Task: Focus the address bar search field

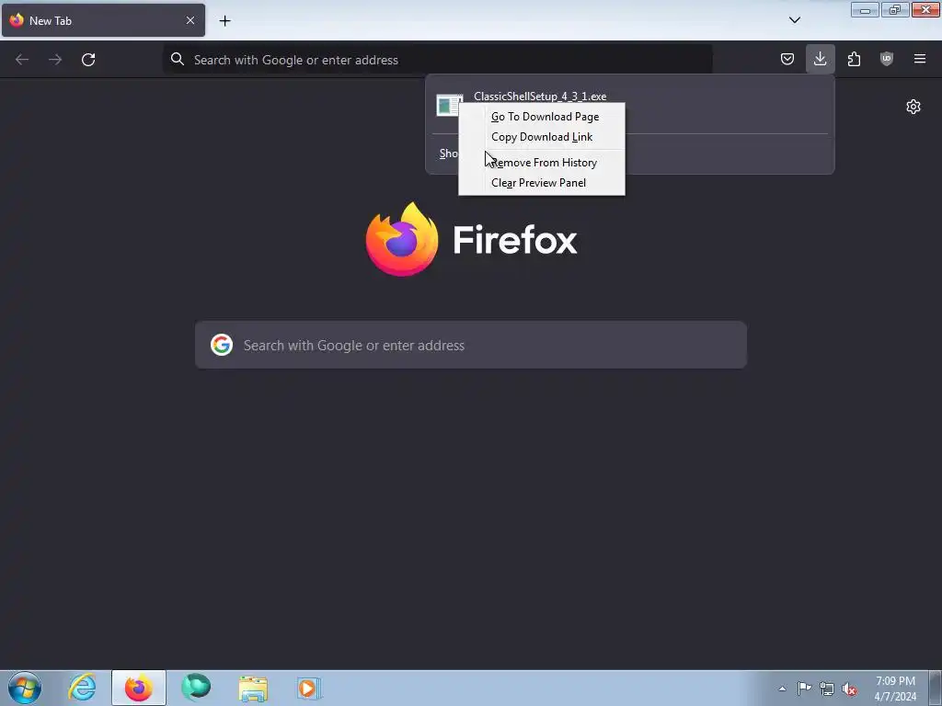Action: tap(437, 60)
